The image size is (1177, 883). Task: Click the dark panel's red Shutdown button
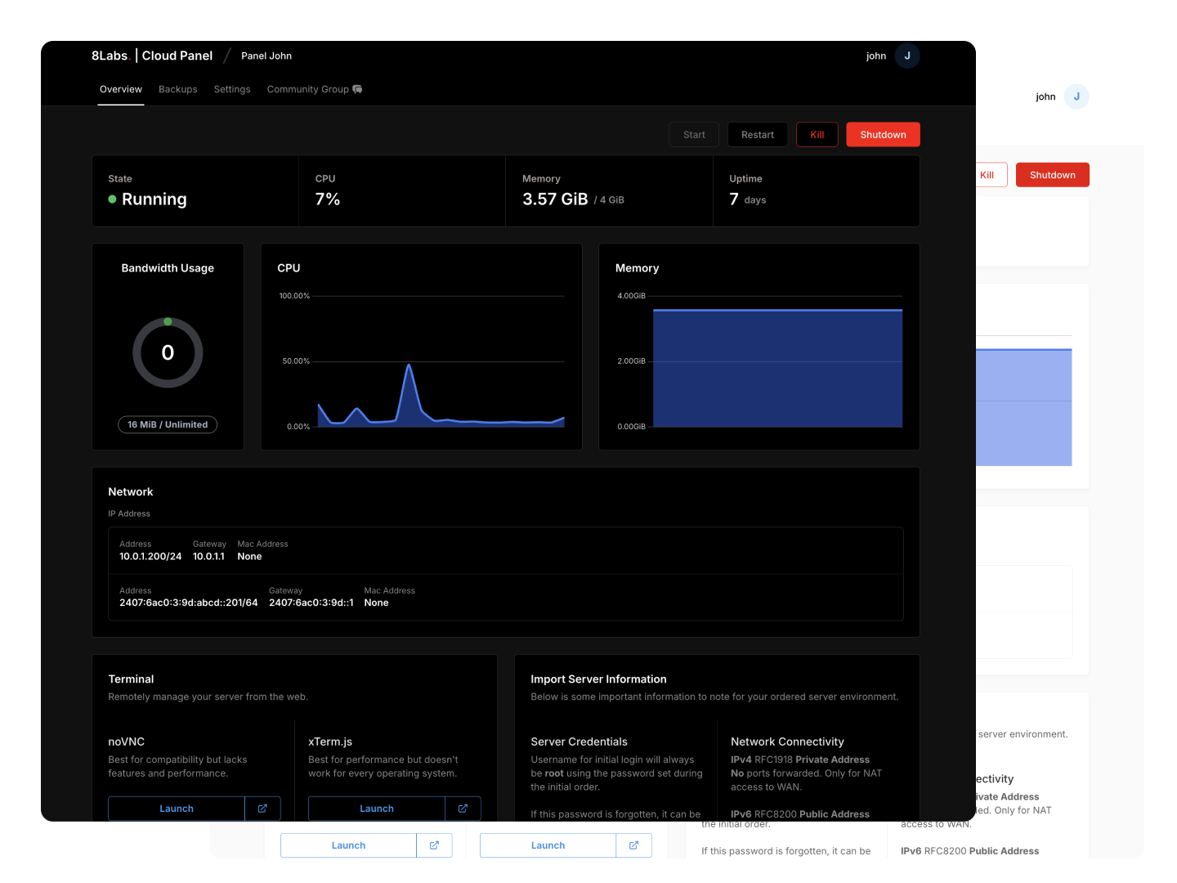click(x=883, y=135)
